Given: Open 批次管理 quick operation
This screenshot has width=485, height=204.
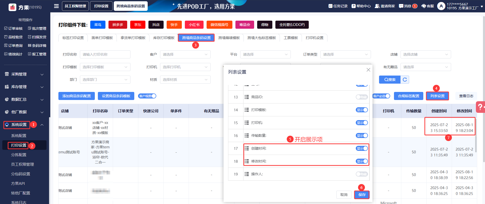Looking at the screenshot, I should [x=37, y=28].
